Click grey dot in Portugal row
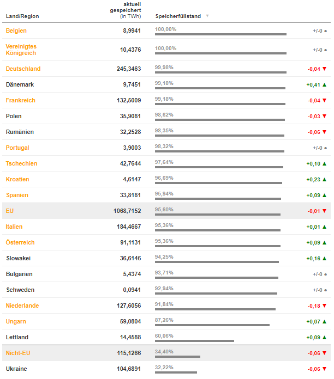This screenshot has width=334, height=379. click(325, 148)
